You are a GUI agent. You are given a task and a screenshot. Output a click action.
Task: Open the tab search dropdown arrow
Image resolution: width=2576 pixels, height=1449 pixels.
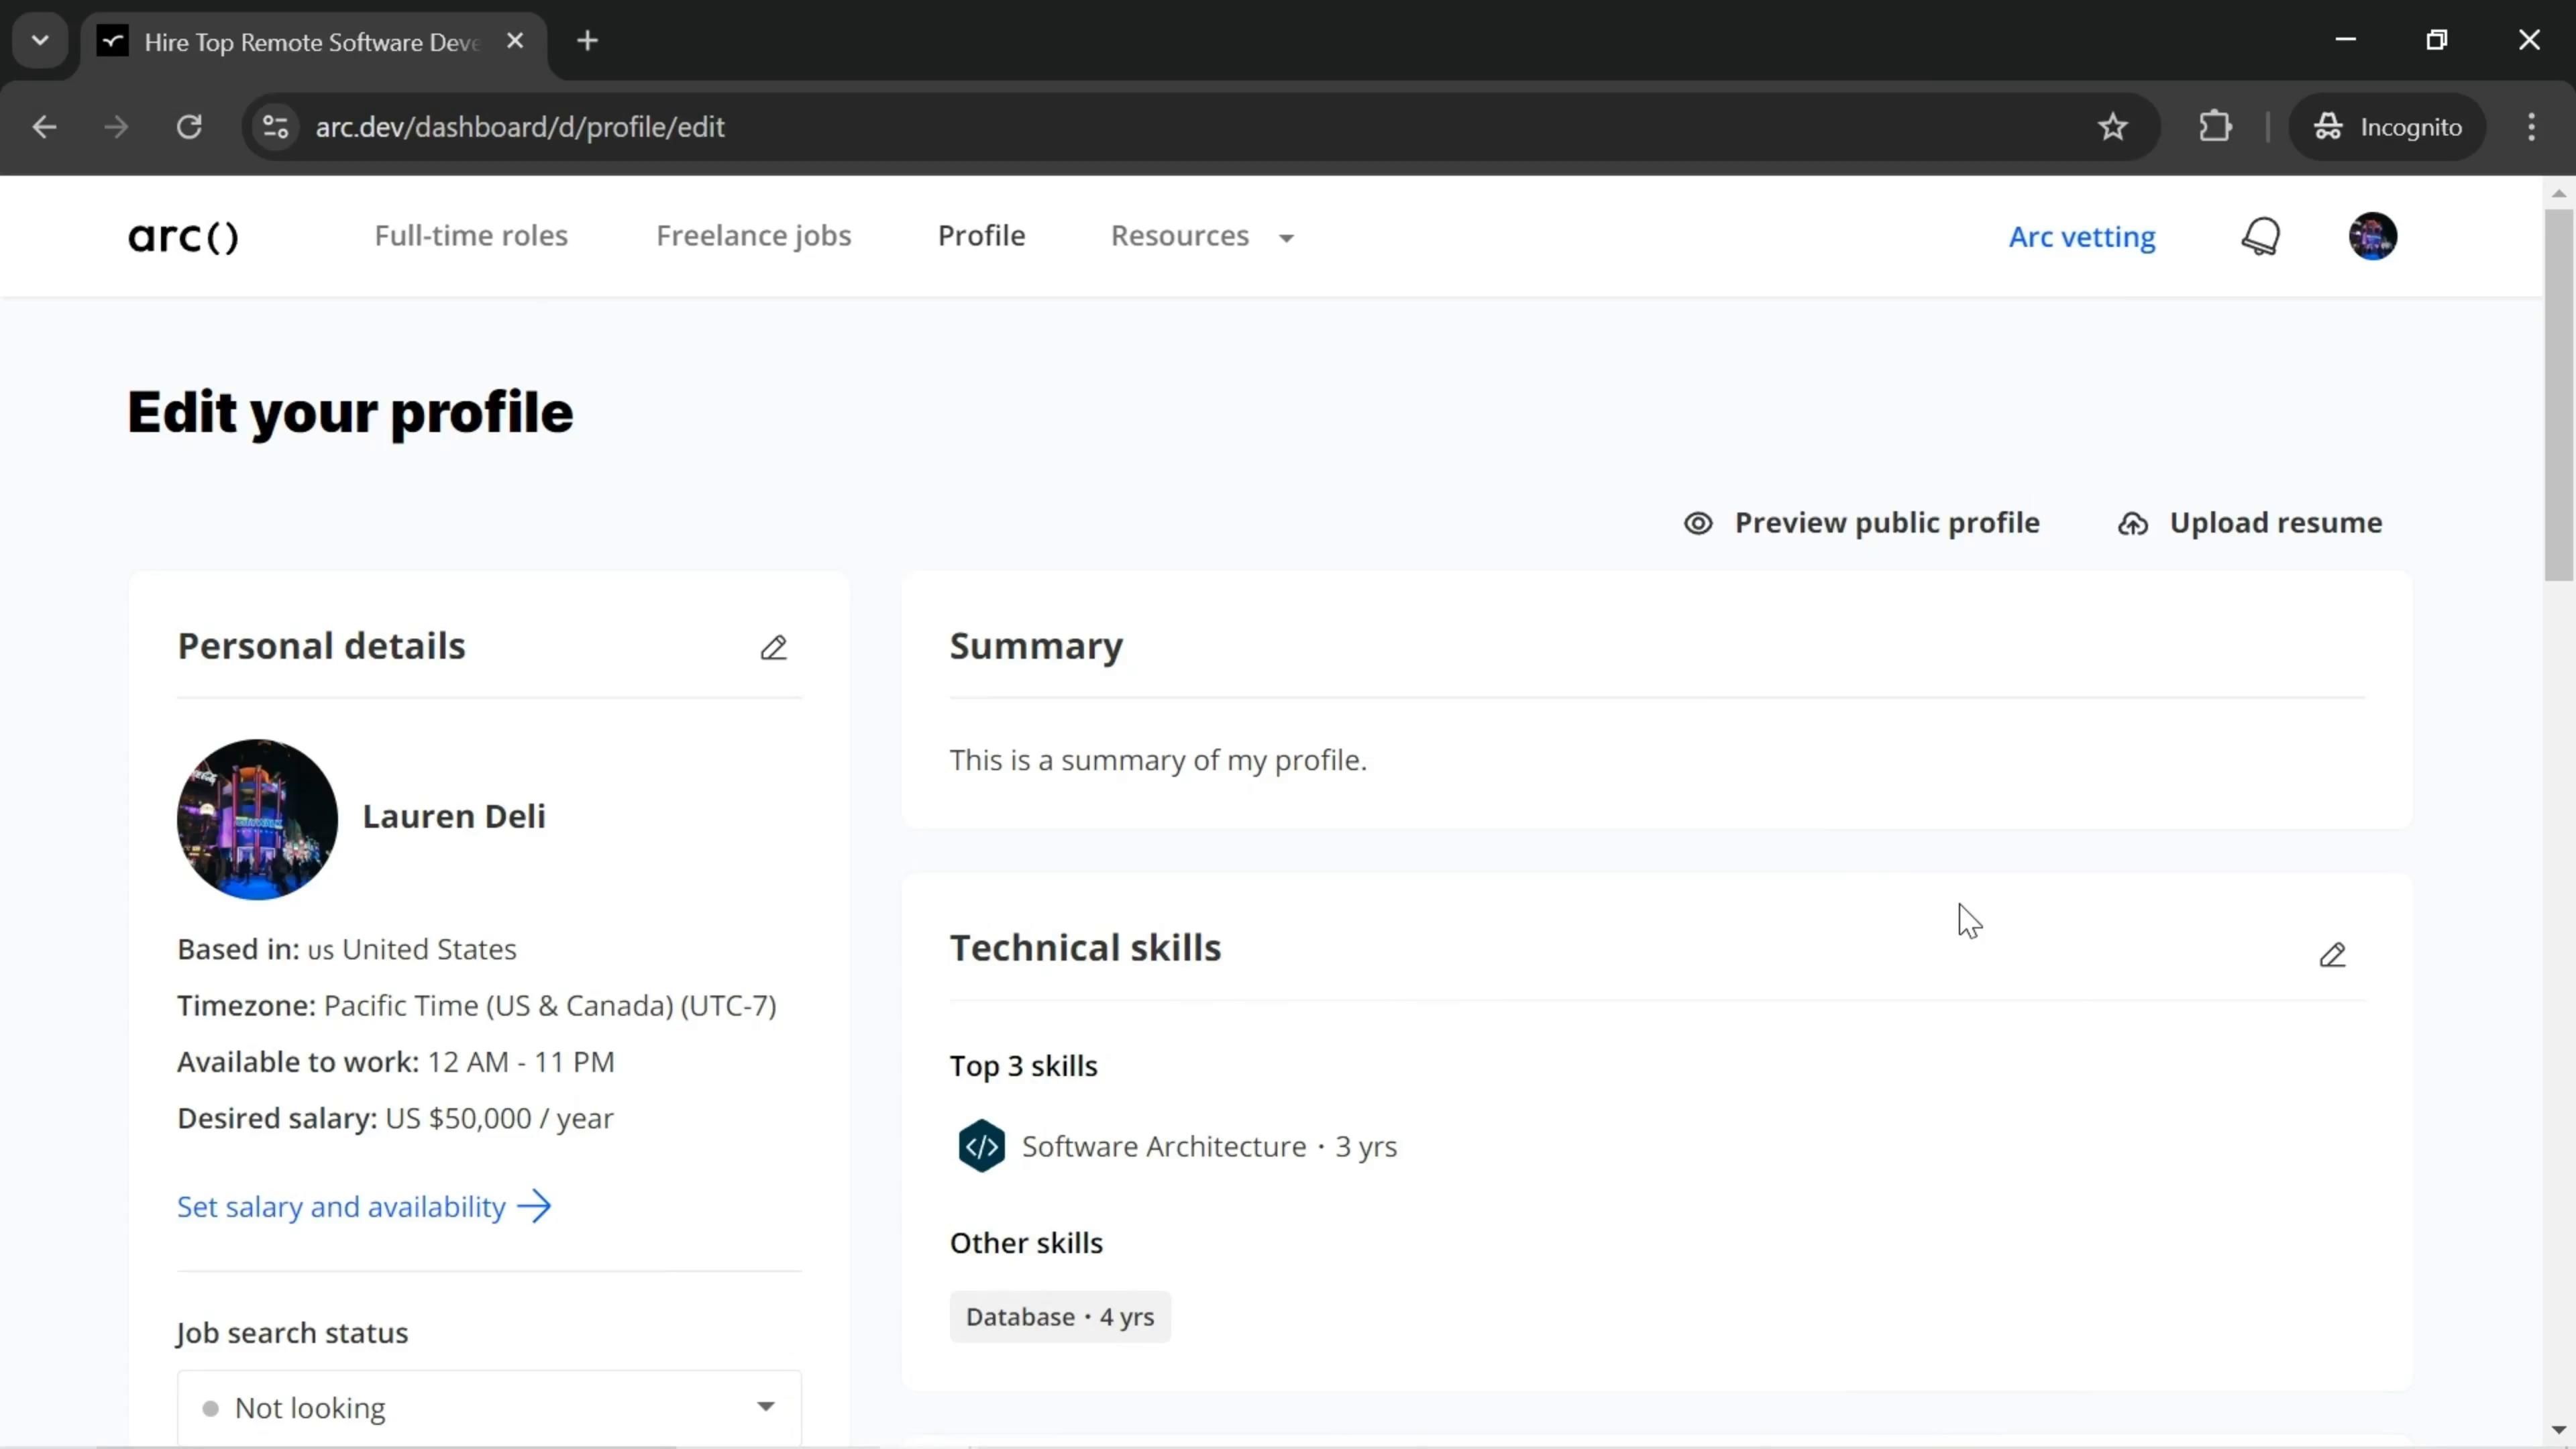coord(40,41)
